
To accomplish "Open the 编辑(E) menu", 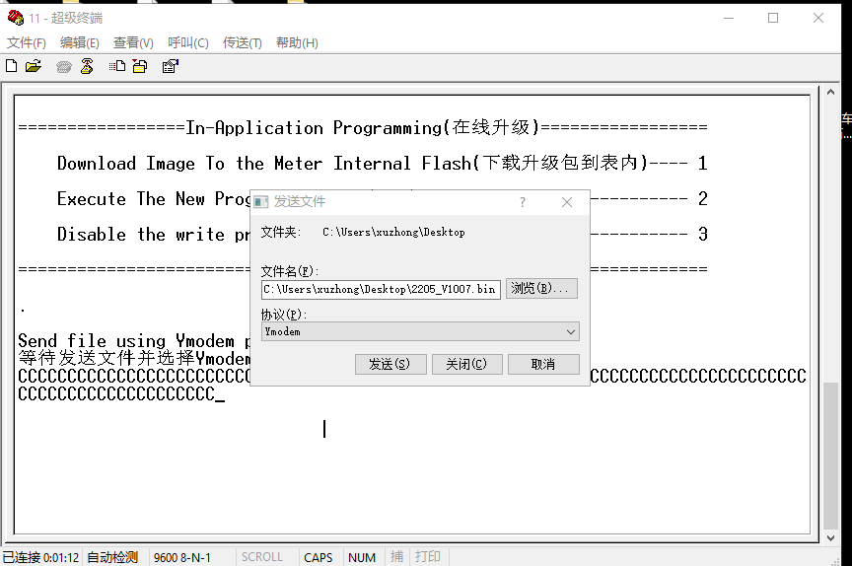I will point(79,42).
